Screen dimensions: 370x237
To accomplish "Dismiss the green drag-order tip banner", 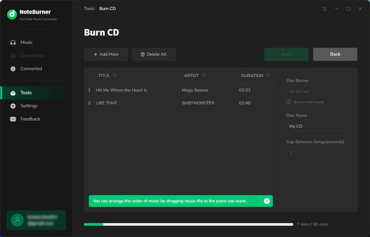I will coord(266,201).
